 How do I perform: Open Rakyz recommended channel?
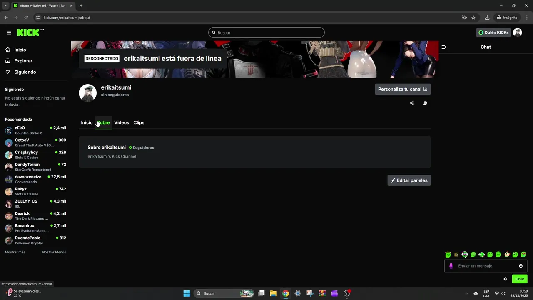[35, 191]
